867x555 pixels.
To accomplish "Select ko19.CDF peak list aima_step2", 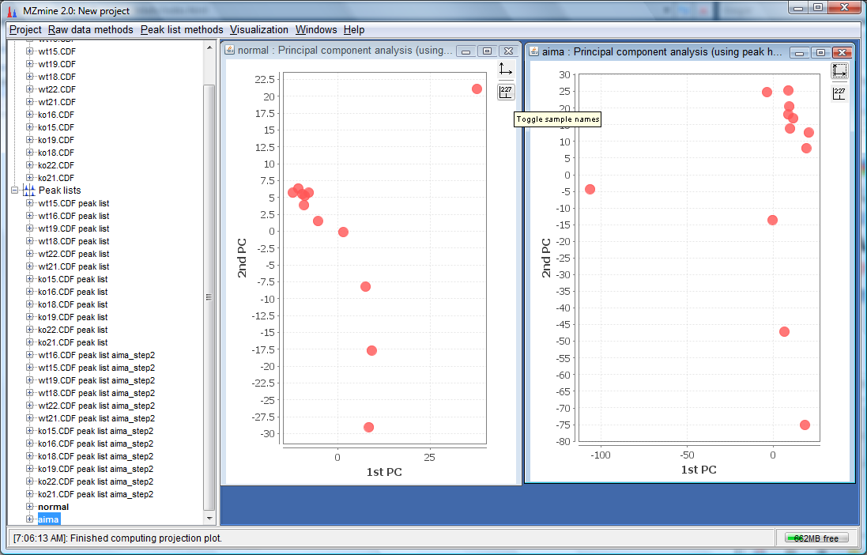I will pyautogui.click(x=96, y=470).
